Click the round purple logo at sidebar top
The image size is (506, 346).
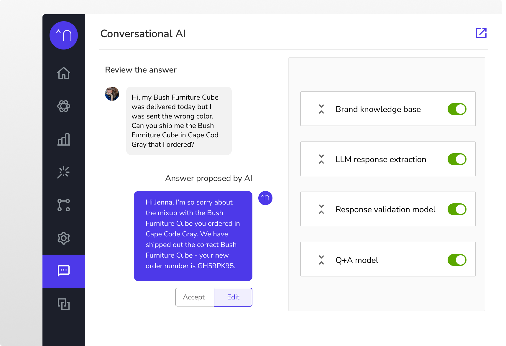tap(64, 35)
